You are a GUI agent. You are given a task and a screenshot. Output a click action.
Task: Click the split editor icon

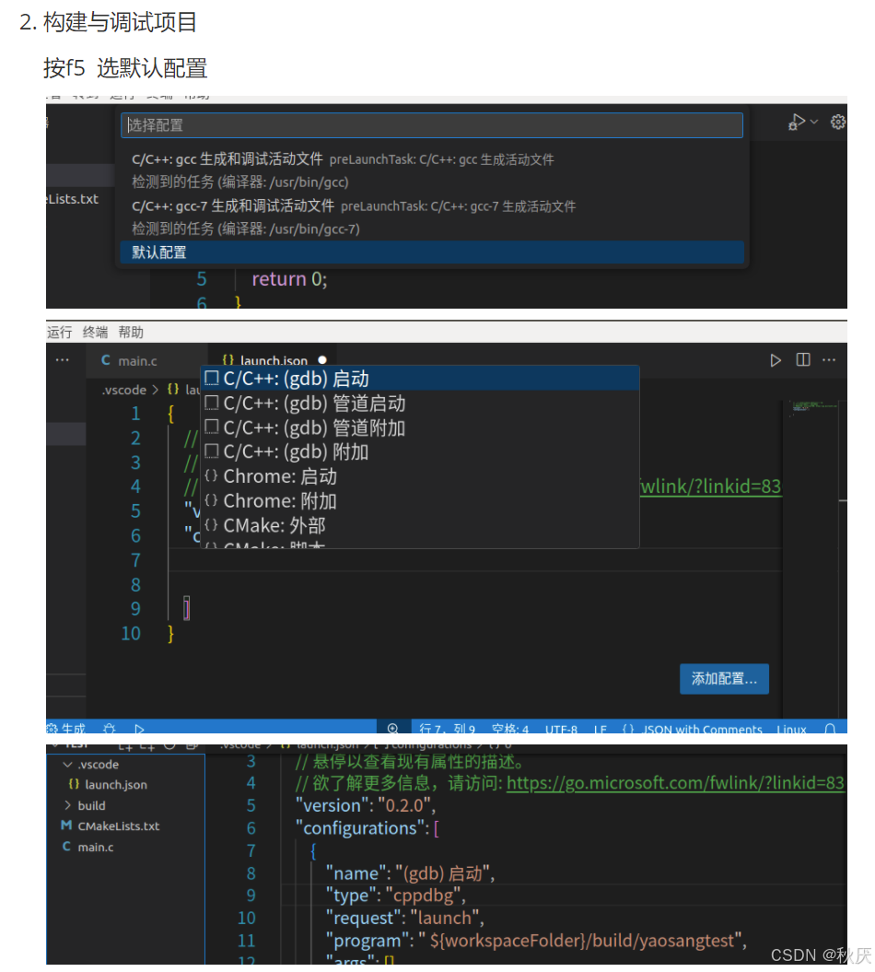click(804, 360)
